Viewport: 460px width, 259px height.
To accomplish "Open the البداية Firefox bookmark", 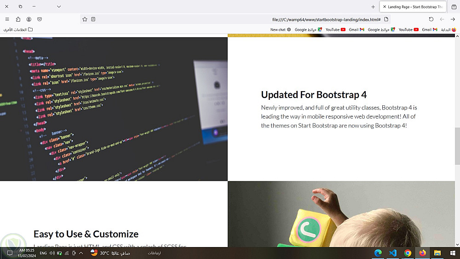I will tap(448, 29).
